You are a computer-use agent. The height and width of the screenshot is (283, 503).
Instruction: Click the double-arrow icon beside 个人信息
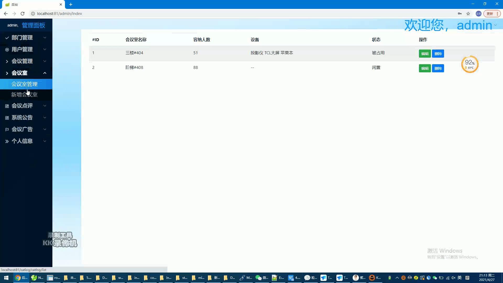(x=7, y=141)
